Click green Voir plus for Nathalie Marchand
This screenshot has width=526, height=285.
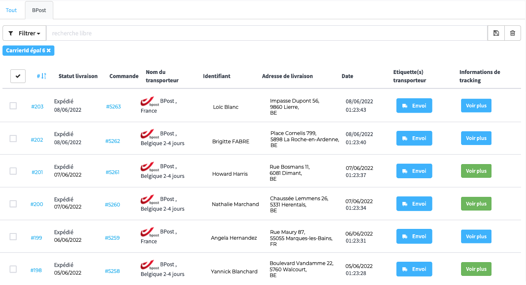476,204
